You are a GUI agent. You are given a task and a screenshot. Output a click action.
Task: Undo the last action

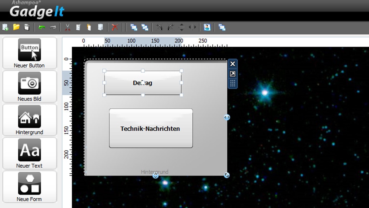click(41, 27)
